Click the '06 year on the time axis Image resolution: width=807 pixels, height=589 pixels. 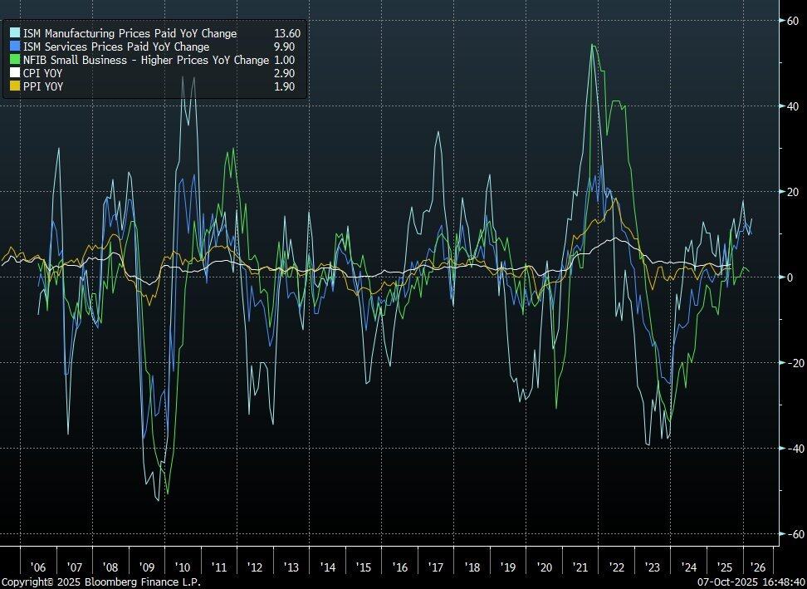pyautogui.click(x=37, y=567)
